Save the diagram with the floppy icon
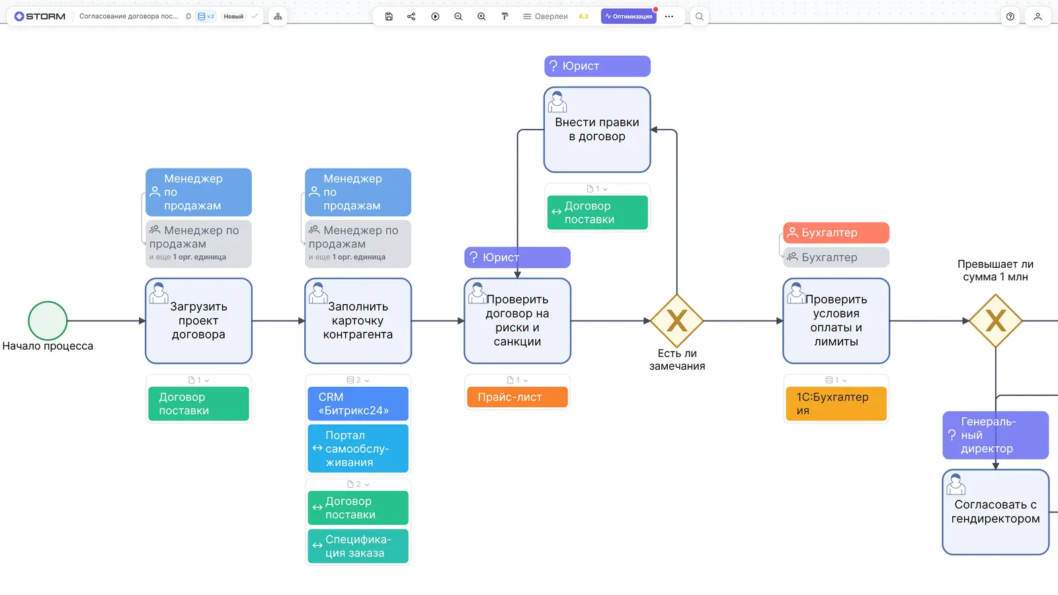Screen dimensions: 1058x595 click(389, 17)
